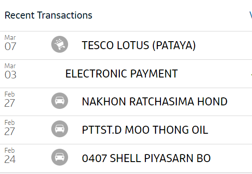
Task: Click the day number 07 in Tesco row
Action: (x=10, y=46)
